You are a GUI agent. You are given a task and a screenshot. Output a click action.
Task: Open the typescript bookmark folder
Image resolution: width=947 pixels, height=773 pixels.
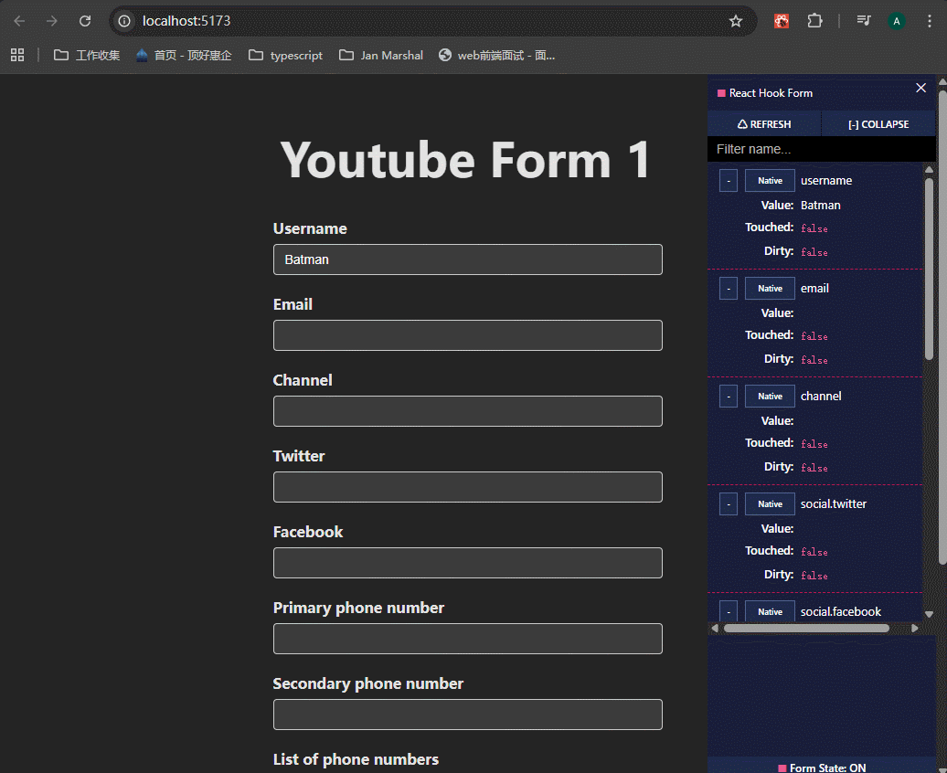point(285,55)
